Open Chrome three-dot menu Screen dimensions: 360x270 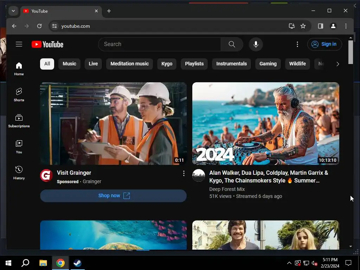(346, 26)
